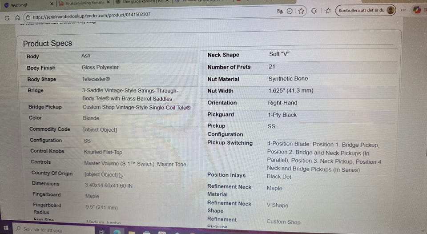Select the 1-Ply Black pickguard value
This screenshot has height=234, width=427.
coord(282,115)
